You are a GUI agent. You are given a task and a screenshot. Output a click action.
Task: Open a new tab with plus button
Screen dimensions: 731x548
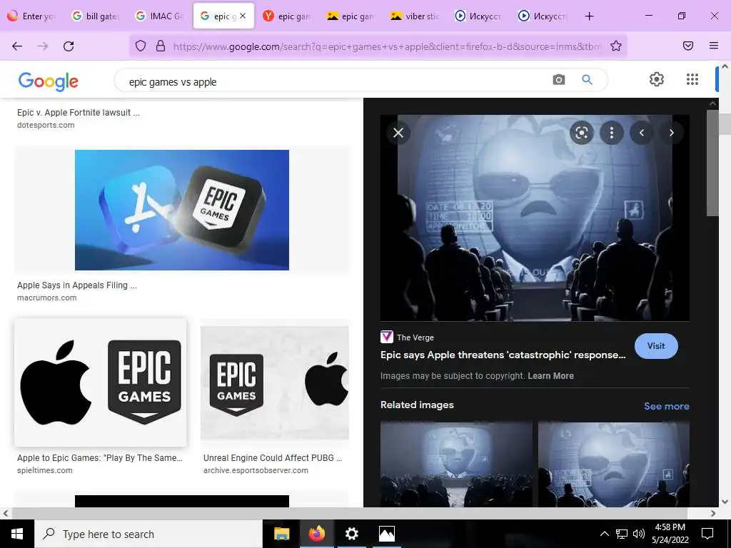click(x=589, y=16)
